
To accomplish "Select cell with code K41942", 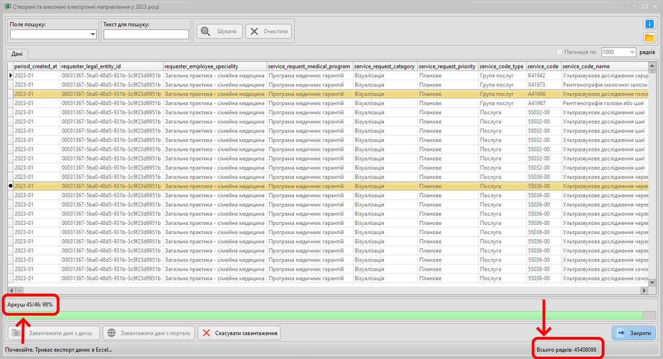I will point(544,76).
